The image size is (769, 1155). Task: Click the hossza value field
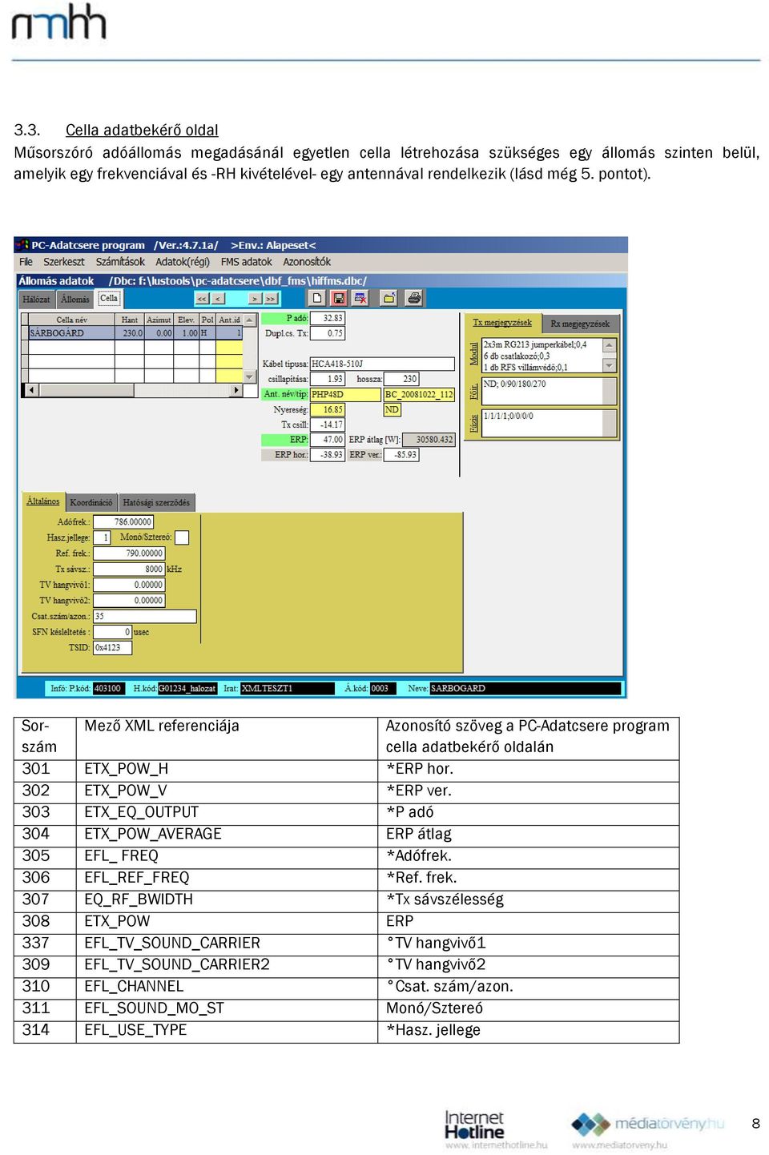401,379
